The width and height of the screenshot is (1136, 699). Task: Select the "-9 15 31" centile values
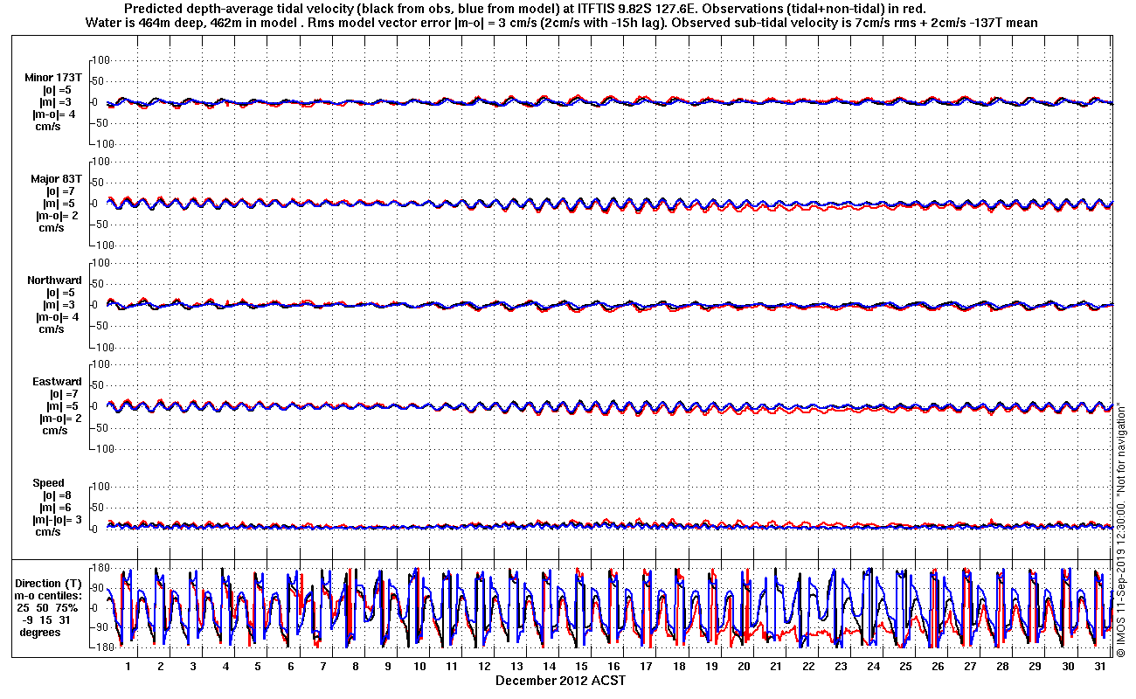click(48, 619)
